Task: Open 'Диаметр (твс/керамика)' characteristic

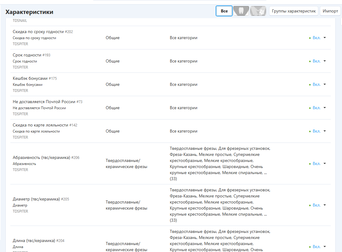Action: point(36,199)
